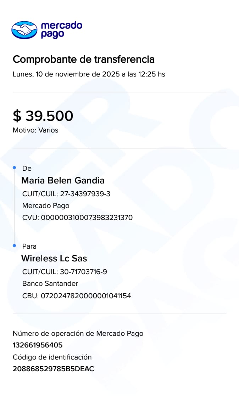The image size is (239, 396).
Task: Select the identification code 208868529785B5DEAC
Action: (53, 369)
